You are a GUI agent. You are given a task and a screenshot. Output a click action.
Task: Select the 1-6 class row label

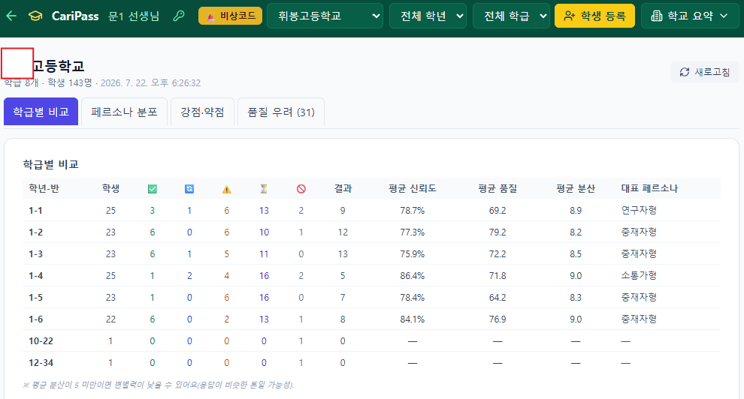pos(35,319)
